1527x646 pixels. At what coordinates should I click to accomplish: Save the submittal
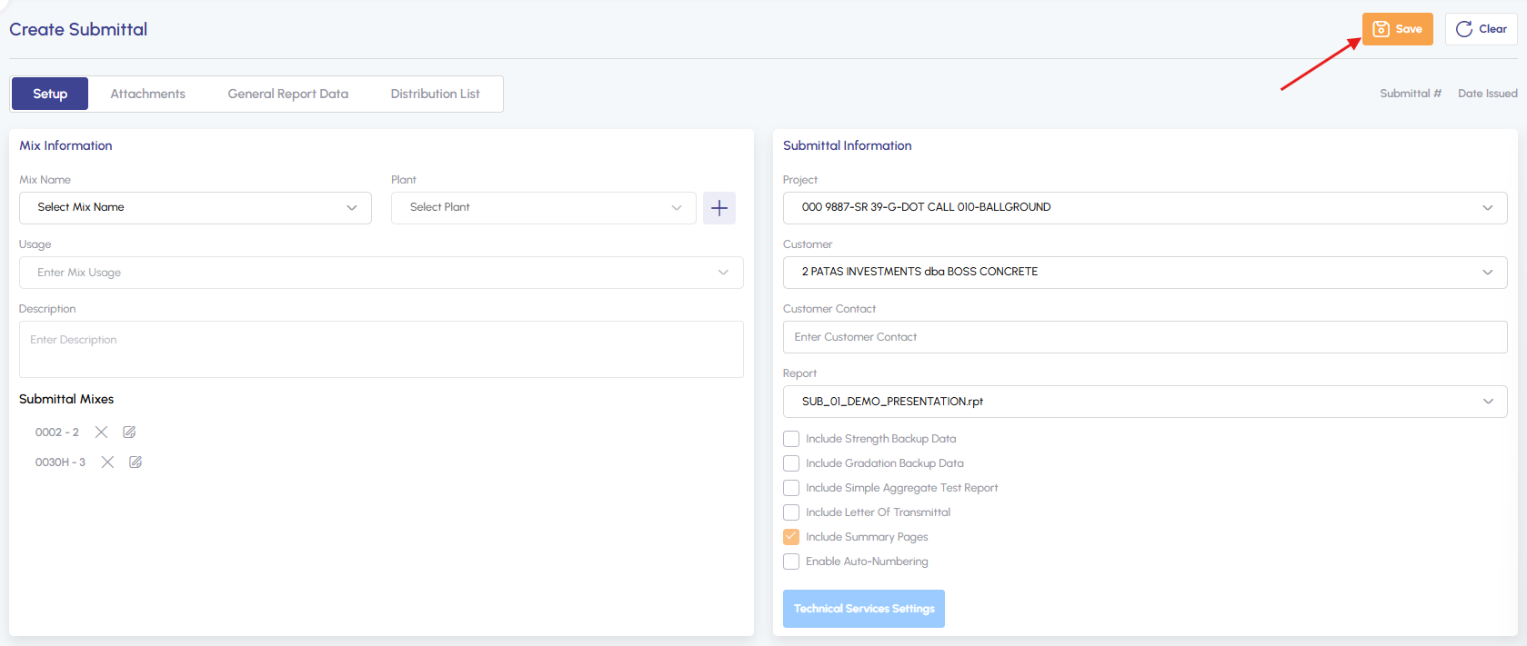click(1397, 29)
